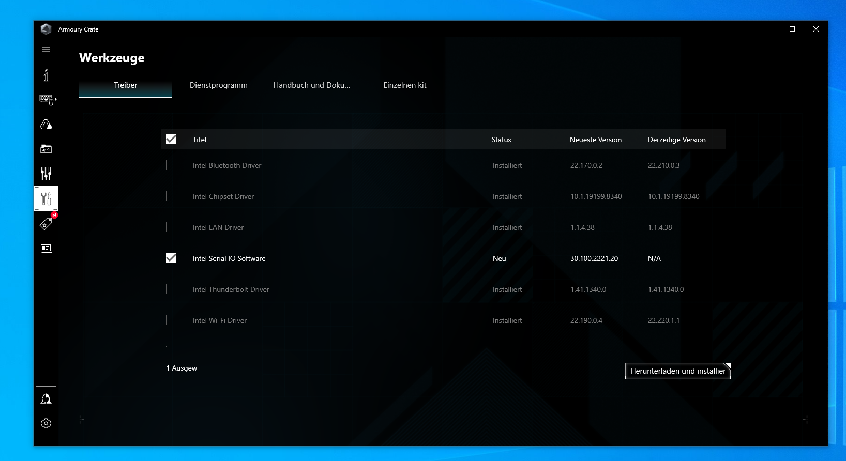Check the Intel Chipset Driver checkbox
This screenshot has height=461, width=846.
click(171, 196)
